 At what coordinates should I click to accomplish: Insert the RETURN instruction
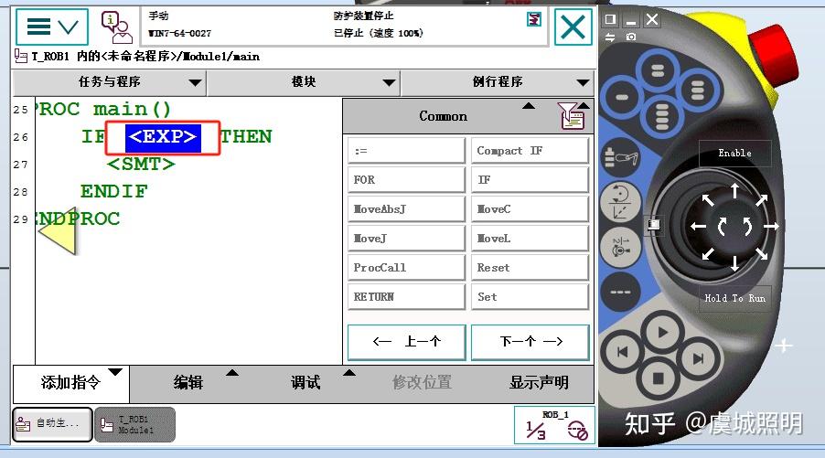(406, 296)
